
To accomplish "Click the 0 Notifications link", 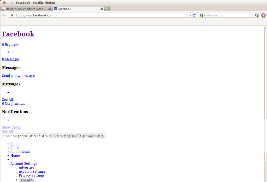I will [13, 104].
